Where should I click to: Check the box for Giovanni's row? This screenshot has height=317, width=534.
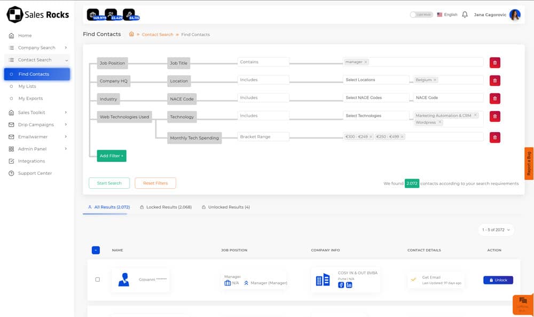click(97, 280)
